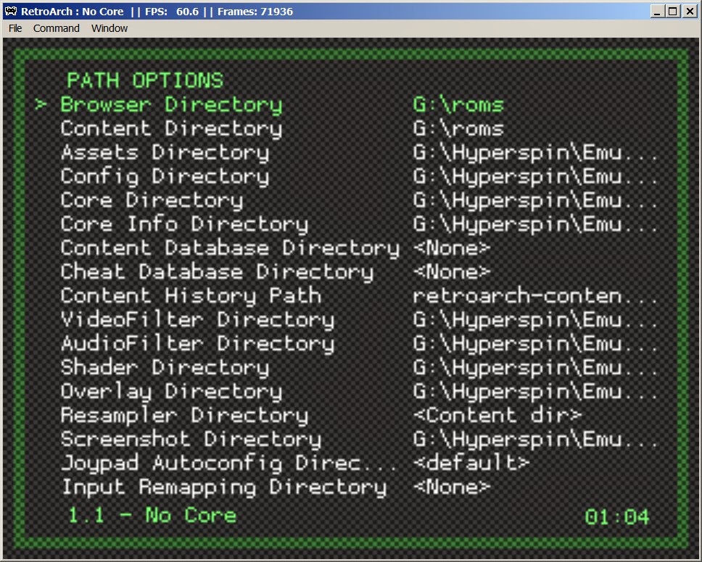Screen dimensions: 702x562
Task: Open the File menu
Action: [x=15, y=28]
